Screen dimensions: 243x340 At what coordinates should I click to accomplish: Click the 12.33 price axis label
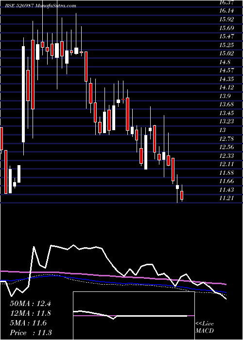[226, 156]
